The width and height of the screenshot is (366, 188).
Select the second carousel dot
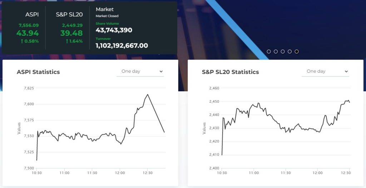(x=276, y=51)
